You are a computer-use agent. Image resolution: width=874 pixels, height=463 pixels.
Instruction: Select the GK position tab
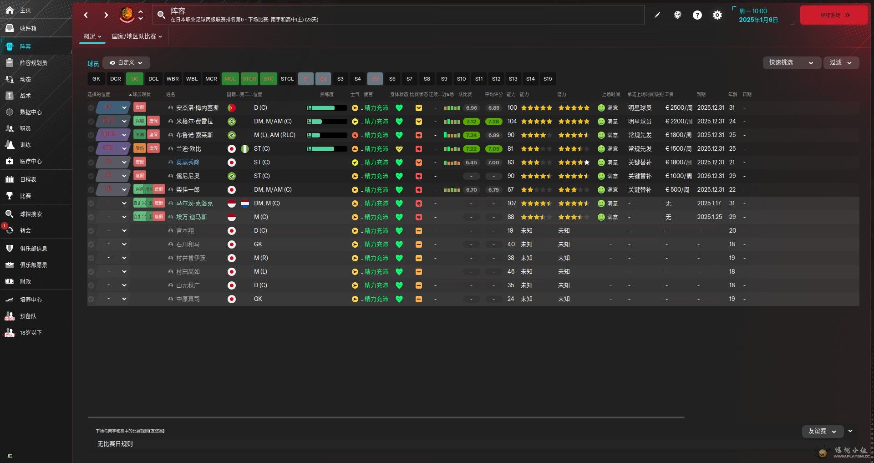pos(96,79)
